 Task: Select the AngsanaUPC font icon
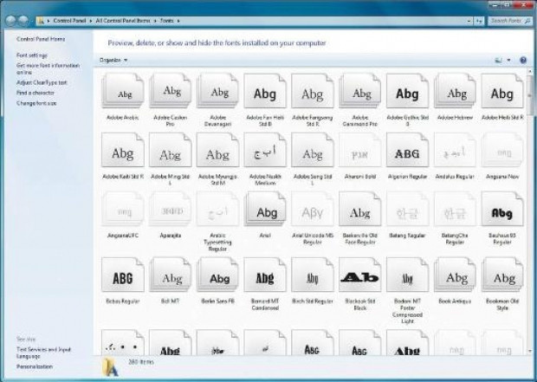point(123,209)
